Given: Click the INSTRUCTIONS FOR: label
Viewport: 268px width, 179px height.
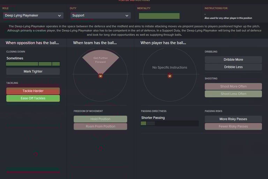Looking at the screenshot, I should tap(216, 8).
